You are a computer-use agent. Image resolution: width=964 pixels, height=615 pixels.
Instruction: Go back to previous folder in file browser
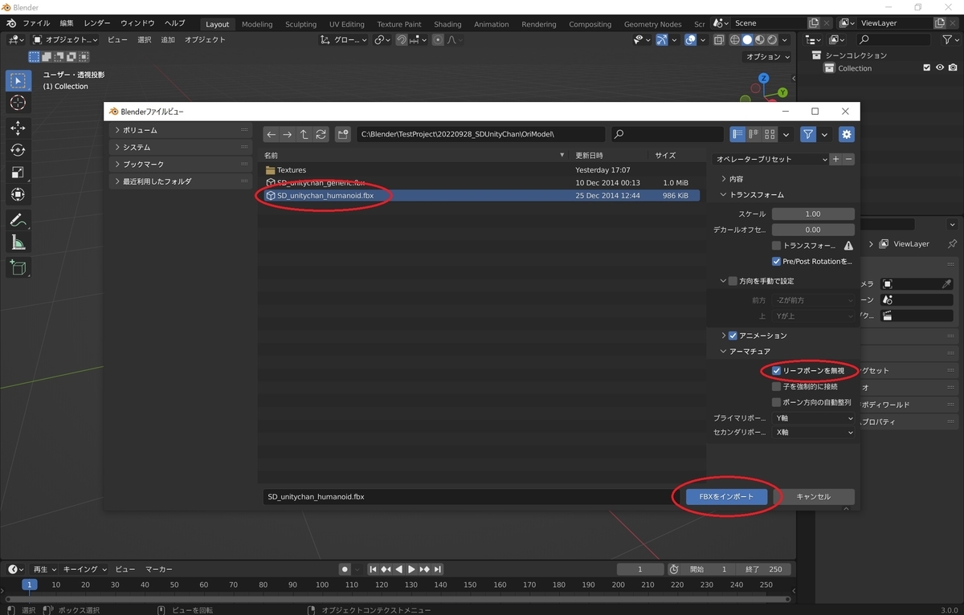272,134
